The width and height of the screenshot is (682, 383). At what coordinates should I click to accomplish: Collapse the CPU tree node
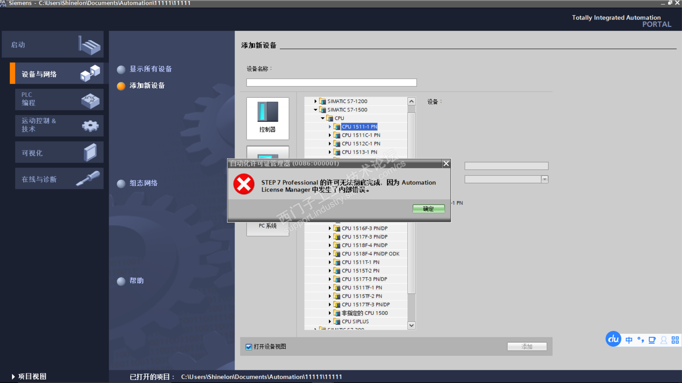322,118
